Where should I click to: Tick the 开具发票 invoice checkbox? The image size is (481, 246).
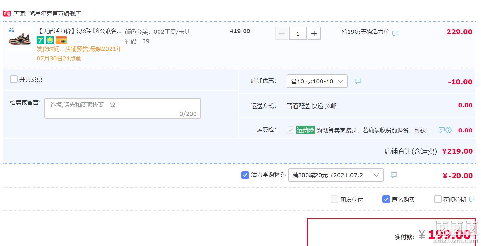click(14, 79)
